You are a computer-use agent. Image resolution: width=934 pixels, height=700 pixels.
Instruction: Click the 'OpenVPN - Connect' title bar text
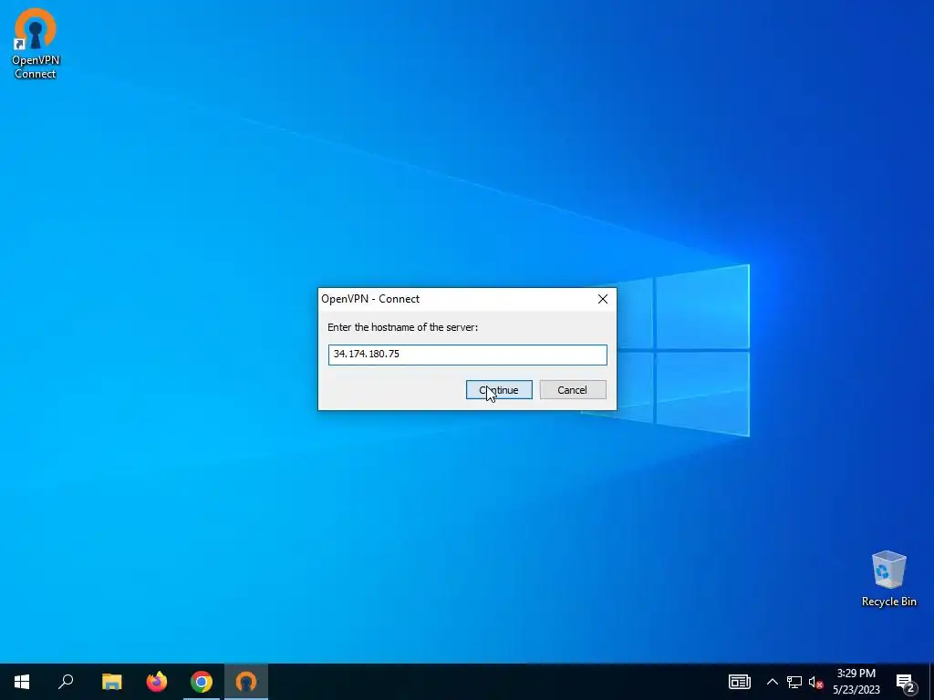(x=370, y=299)
